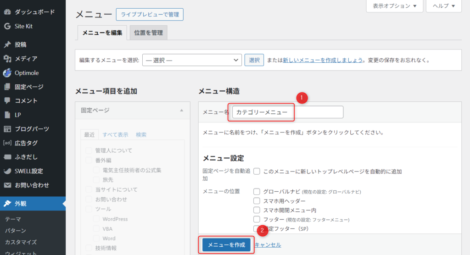Tick the auto-add top-level pages checkbox

[x=257, y=172]
